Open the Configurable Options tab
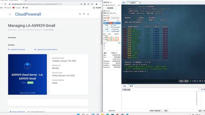Screen dimensions: 205x115 click(36, 111)
